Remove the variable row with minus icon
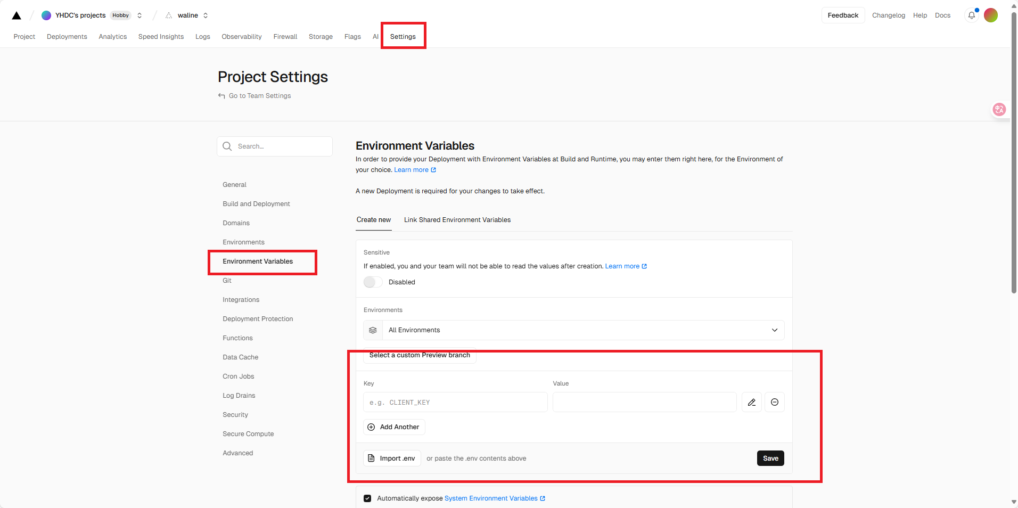 (x=774, y=403)
